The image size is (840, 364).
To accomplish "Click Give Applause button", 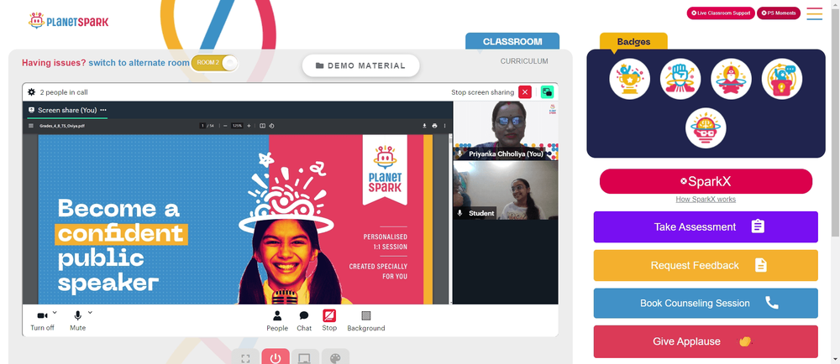I will [706, 341].
